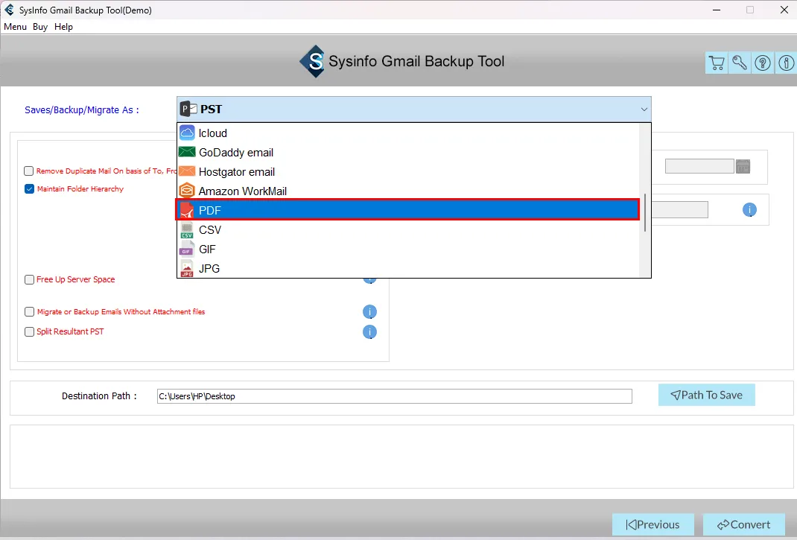Click the GIF file icon

click(x=186, y=249)
